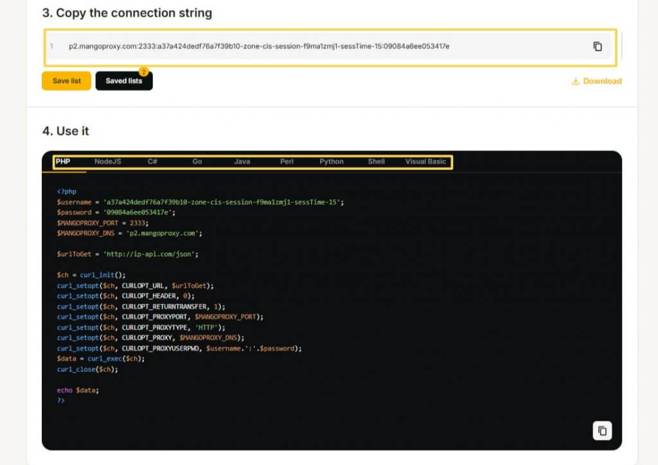Screen dimensions: 658x465
Task: Open the Visual Basic tab
Action: [425, 162]
